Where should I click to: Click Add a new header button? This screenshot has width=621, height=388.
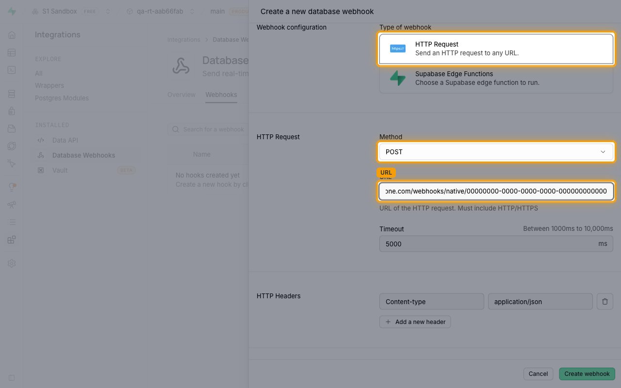pyautogui.click(x=415, y=322)
